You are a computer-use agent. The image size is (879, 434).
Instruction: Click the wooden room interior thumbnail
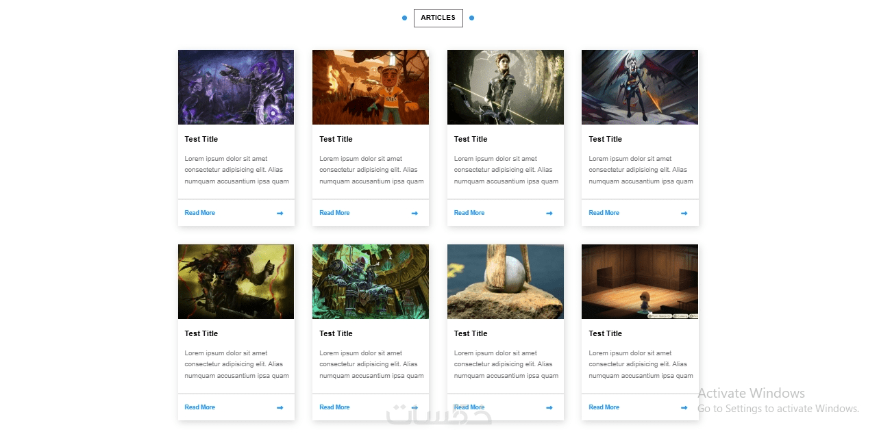(x=640, y=281)
